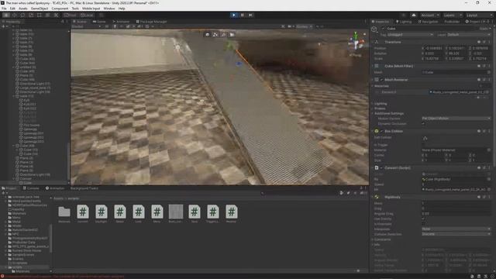Click the vertex selection mode overlay icon
The image size is (496, 279).
(x=215, y=34)
